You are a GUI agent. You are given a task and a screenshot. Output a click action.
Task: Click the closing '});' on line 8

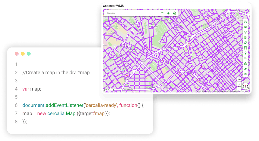(24, 122)
